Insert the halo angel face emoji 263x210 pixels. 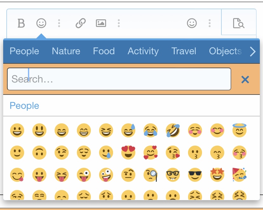pos(239,130)
